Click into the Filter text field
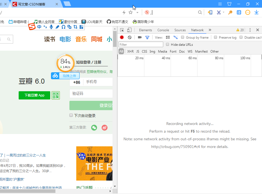This screenshot has width=262, height=194. (141, 45)
